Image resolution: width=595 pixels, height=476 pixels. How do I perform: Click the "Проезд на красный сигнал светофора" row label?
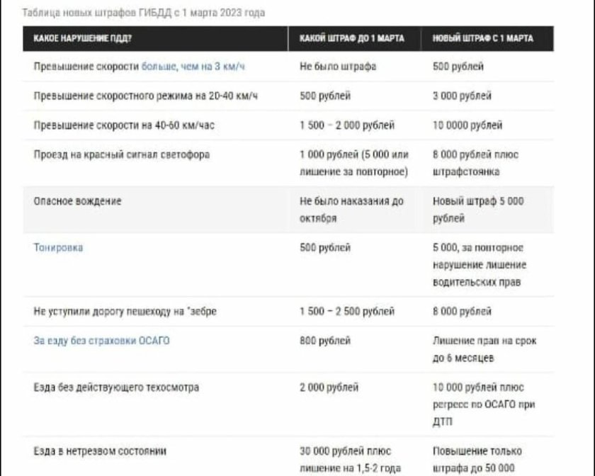[121, 154]
